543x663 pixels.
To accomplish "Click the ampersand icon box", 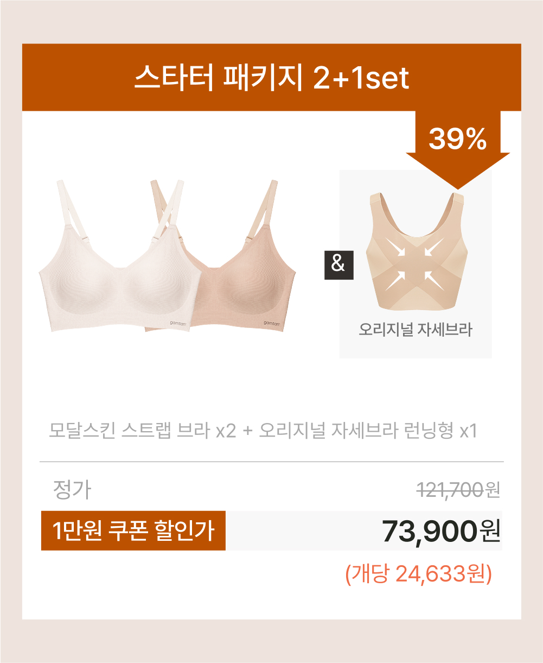I will (338, 264).
